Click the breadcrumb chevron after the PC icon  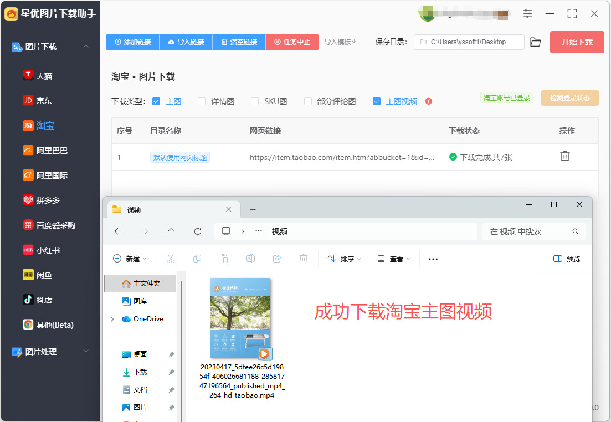click(243, 231)
